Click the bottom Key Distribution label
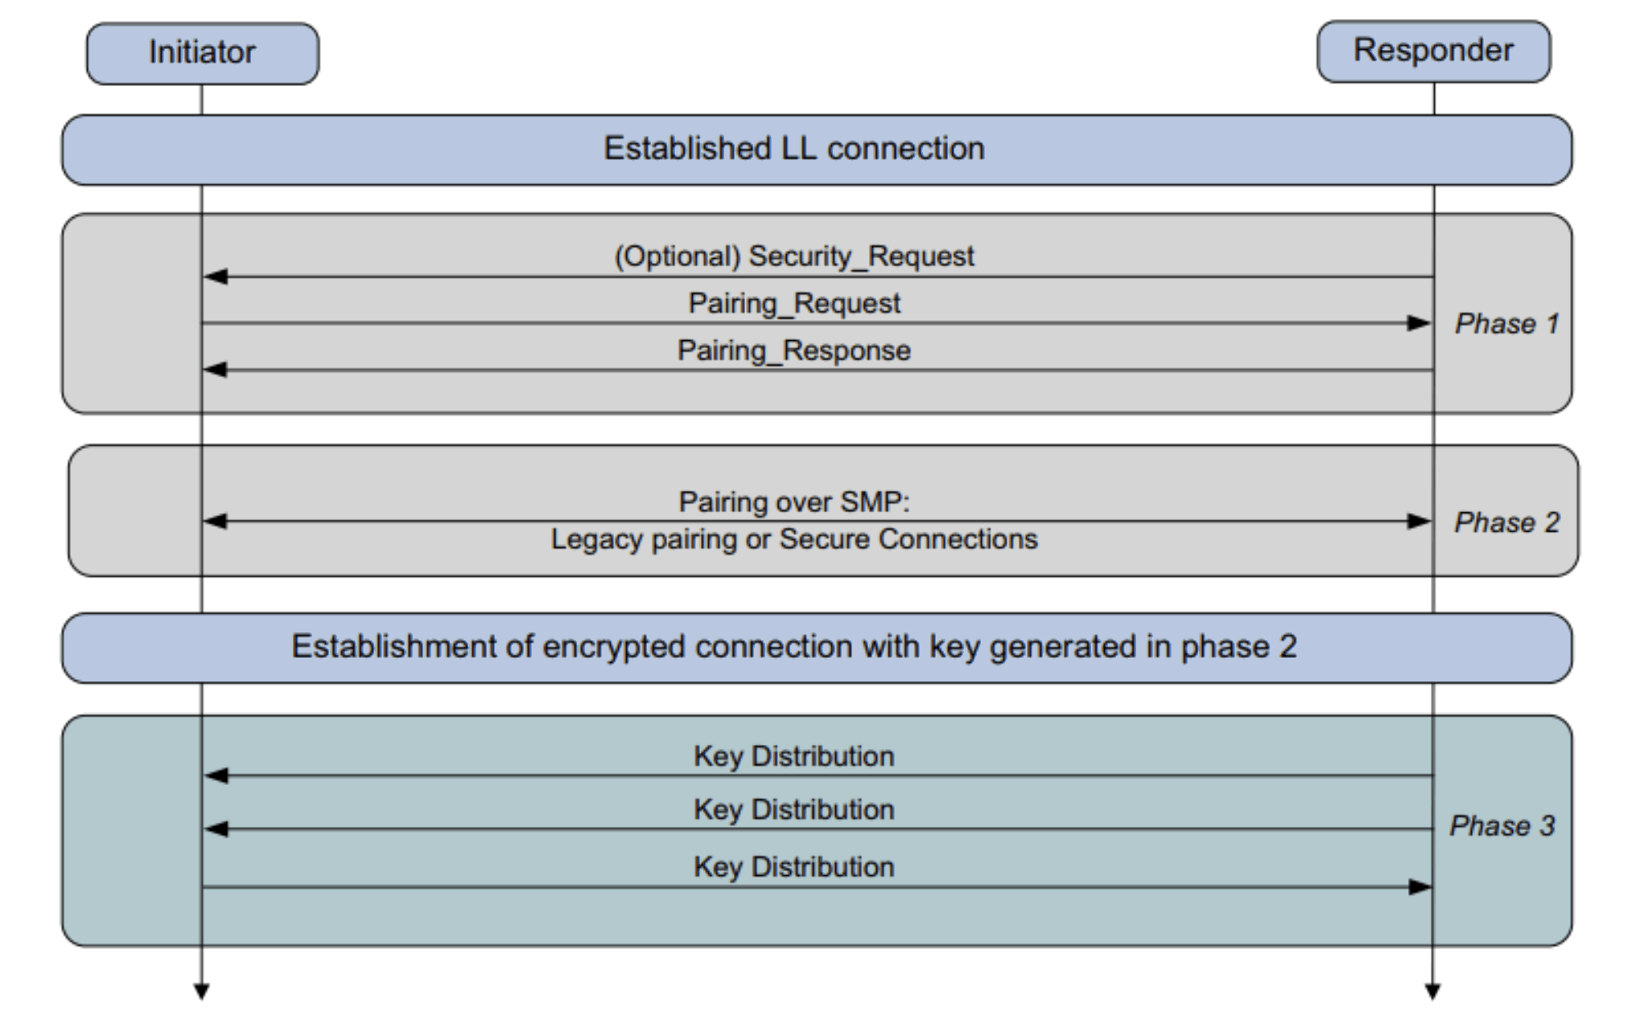Screen dimensions: 1648x1015 coord(794,867)
